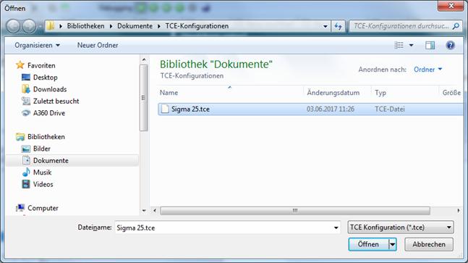Select the file named Sigma 25.tce

click(x=190, y=109)
